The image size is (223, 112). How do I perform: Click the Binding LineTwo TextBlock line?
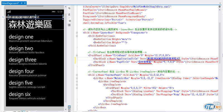[x=165, y=94]
